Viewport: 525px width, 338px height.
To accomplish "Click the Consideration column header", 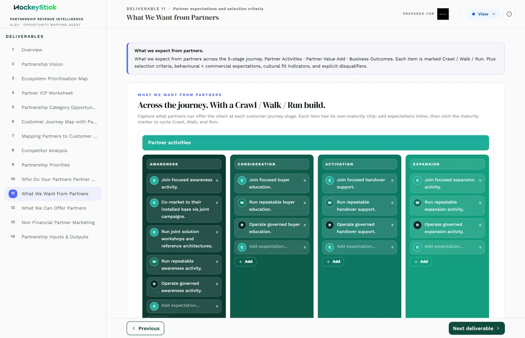I will coord(272,164).
